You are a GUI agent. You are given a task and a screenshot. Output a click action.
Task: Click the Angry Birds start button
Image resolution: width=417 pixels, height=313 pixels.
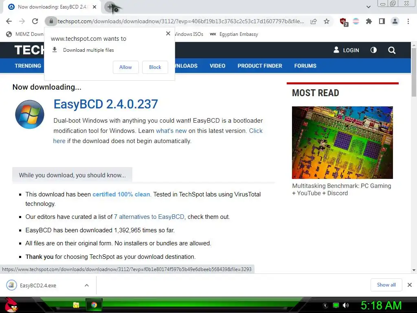(11, 305)
